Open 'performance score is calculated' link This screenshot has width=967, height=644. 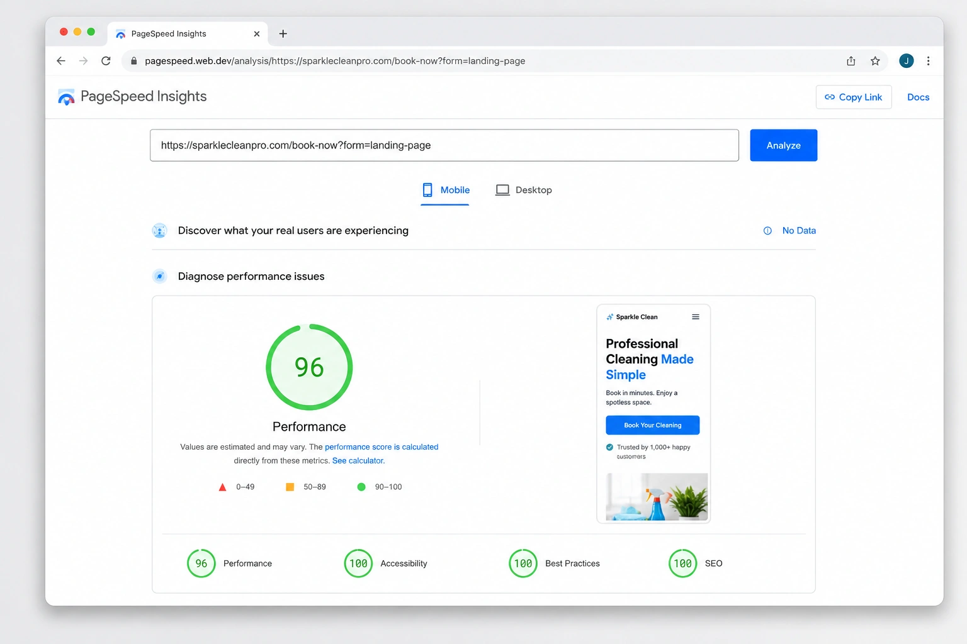click(x=382, y=447)
